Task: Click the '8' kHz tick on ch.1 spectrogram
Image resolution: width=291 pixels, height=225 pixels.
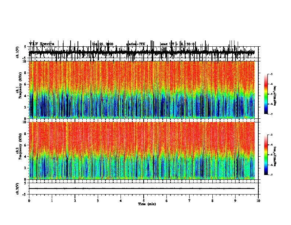Action: click(x=26, y=73)
